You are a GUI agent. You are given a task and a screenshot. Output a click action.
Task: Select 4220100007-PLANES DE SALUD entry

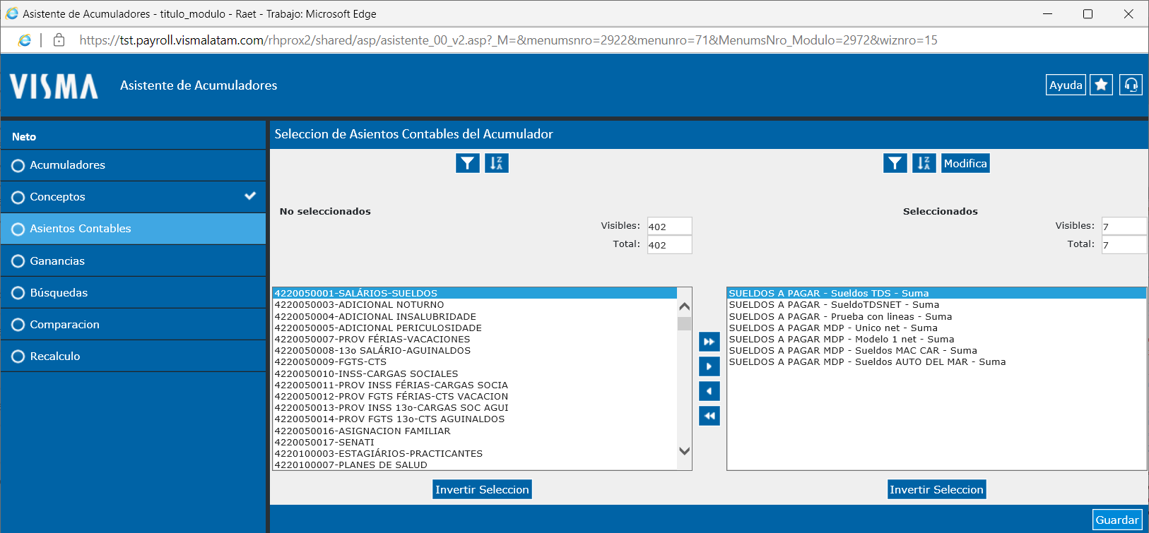point(475,465)
